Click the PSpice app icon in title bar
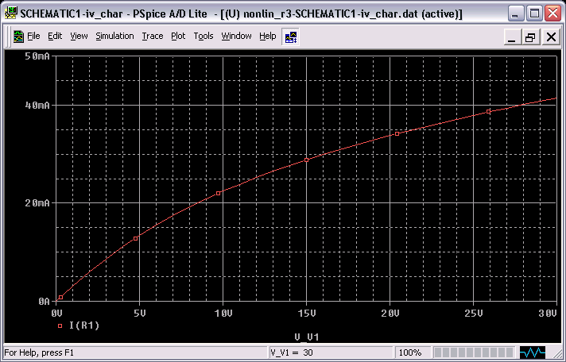 click(12, 13)
